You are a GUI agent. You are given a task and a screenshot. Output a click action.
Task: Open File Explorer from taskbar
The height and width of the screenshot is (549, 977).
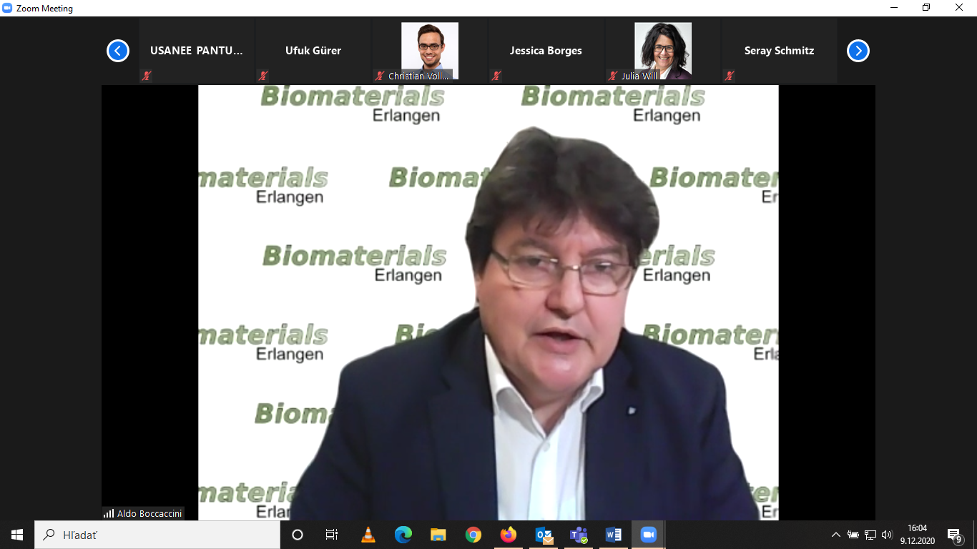[x=438, y=535]
